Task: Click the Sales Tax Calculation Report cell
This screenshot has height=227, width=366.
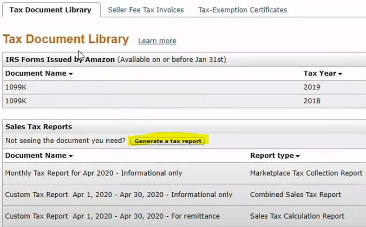Action: pos(297,216)
